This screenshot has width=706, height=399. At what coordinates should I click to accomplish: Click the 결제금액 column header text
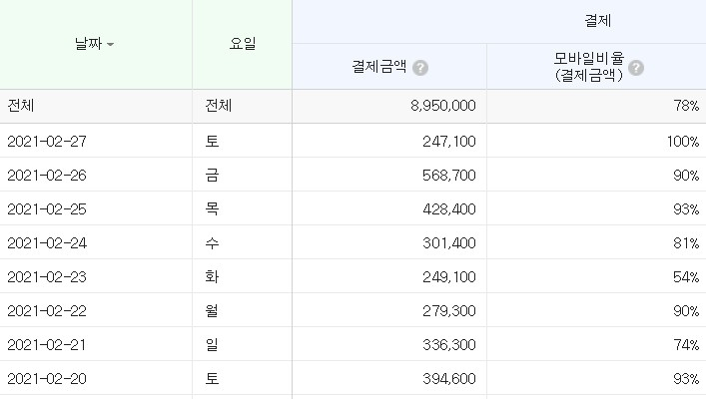click(x=379, y=67)
